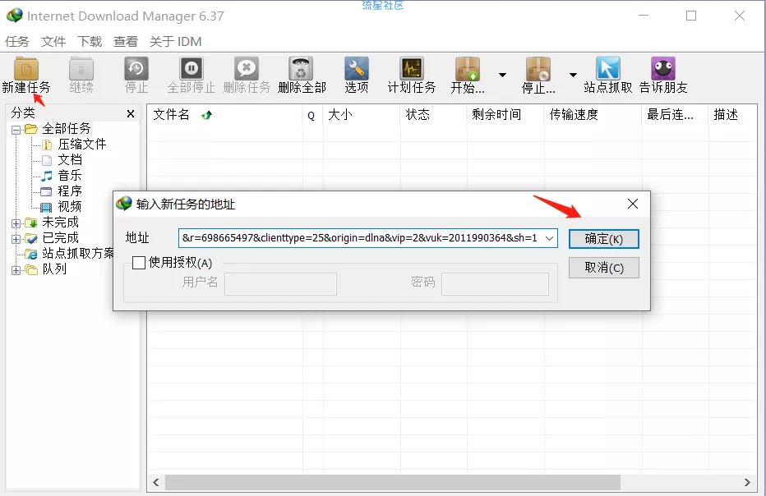The width and height of the screenshot is (766, 496).
Task: Select the 未完成 folder
Action: [x=60, y=222]
